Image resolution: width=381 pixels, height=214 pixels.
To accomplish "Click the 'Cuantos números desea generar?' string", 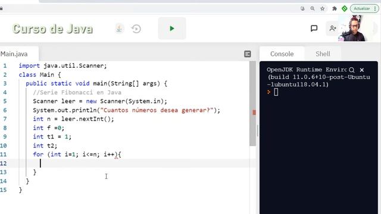I will click(x=157, y=110).
